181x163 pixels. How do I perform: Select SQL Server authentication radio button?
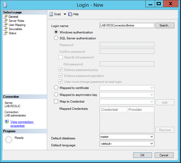coord(56,38)
